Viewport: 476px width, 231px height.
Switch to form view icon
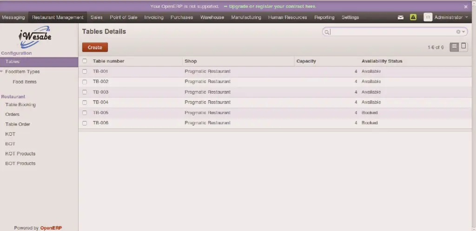(463, 47)
